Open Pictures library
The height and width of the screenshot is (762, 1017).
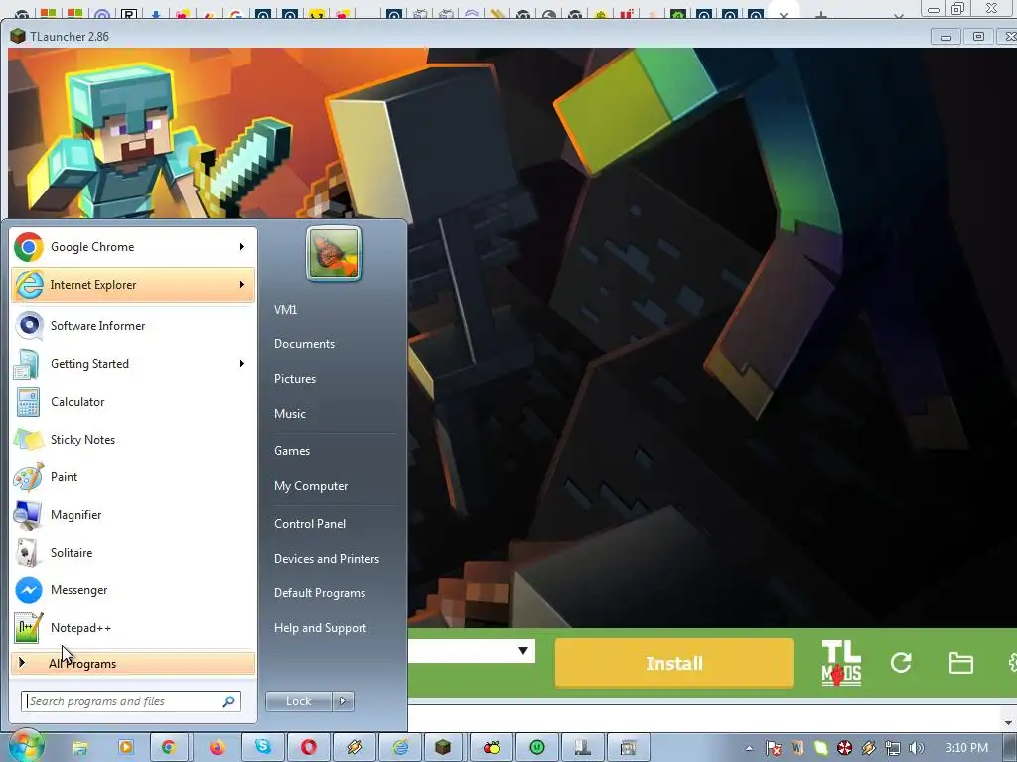[294, 379]
